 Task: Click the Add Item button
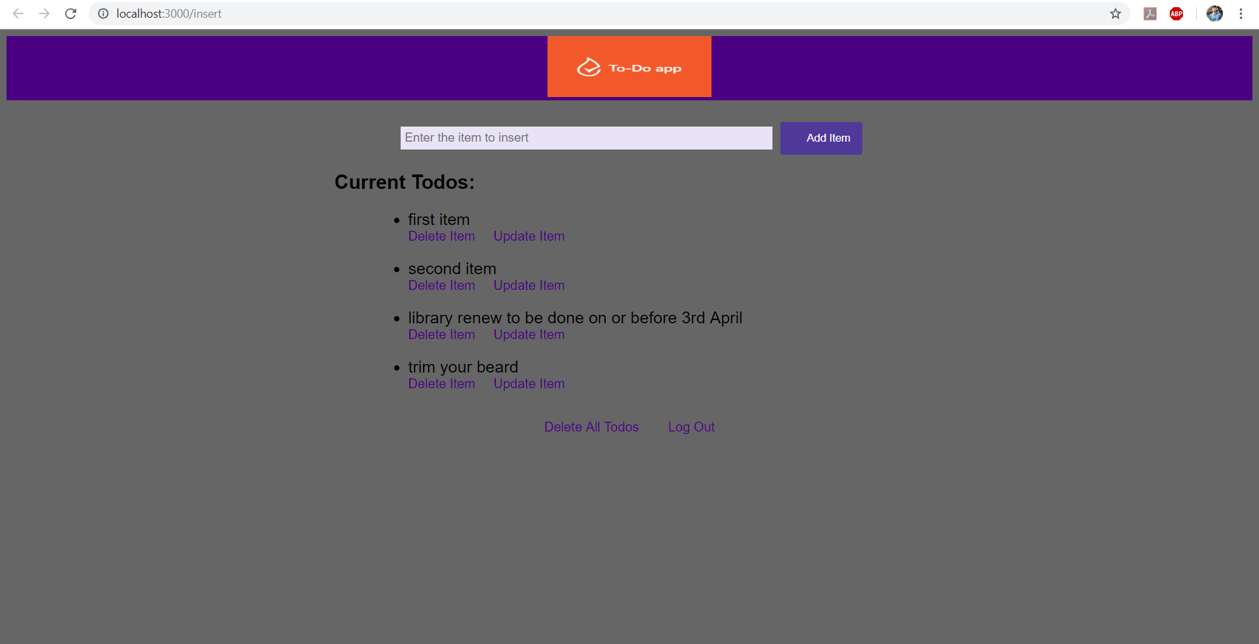coord(820,138)
